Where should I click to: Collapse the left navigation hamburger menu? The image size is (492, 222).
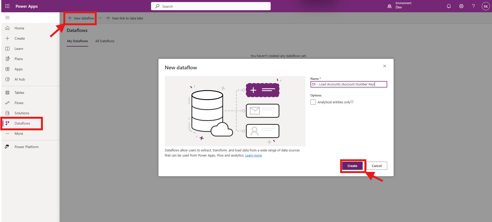tap(7, 18)
